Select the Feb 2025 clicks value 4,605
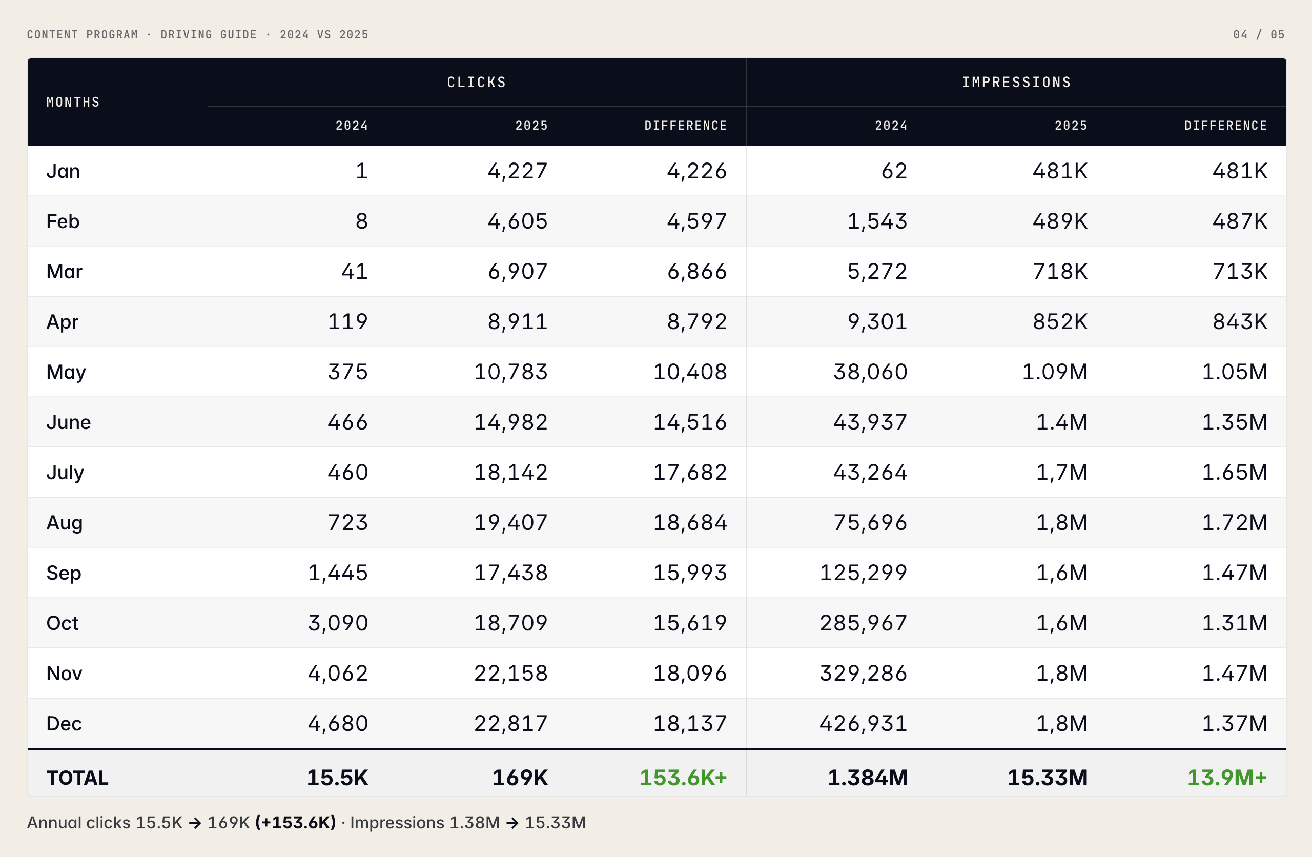This screenshot has height=857, width=1312. (x=518, y=221)
